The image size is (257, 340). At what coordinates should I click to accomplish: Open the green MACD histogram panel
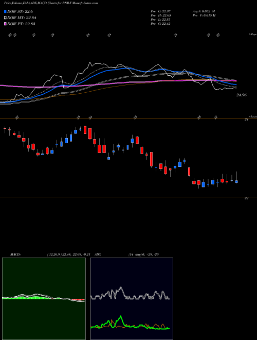click(x=44, y=299)
